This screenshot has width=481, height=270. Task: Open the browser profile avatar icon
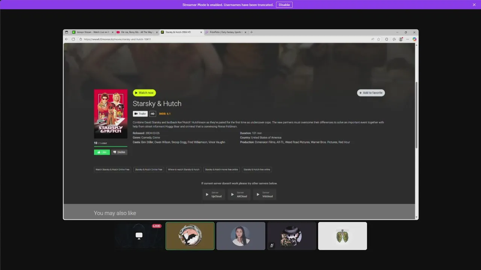tap(401, 39)
